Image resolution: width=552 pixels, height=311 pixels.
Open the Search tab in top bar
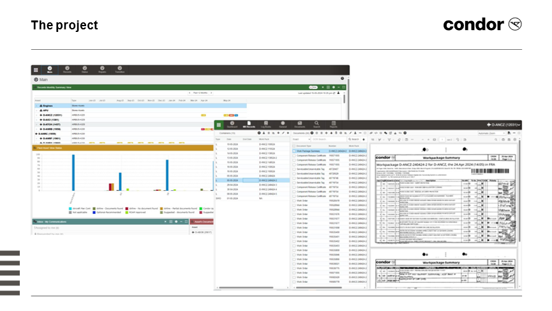[x=317, y=125]
